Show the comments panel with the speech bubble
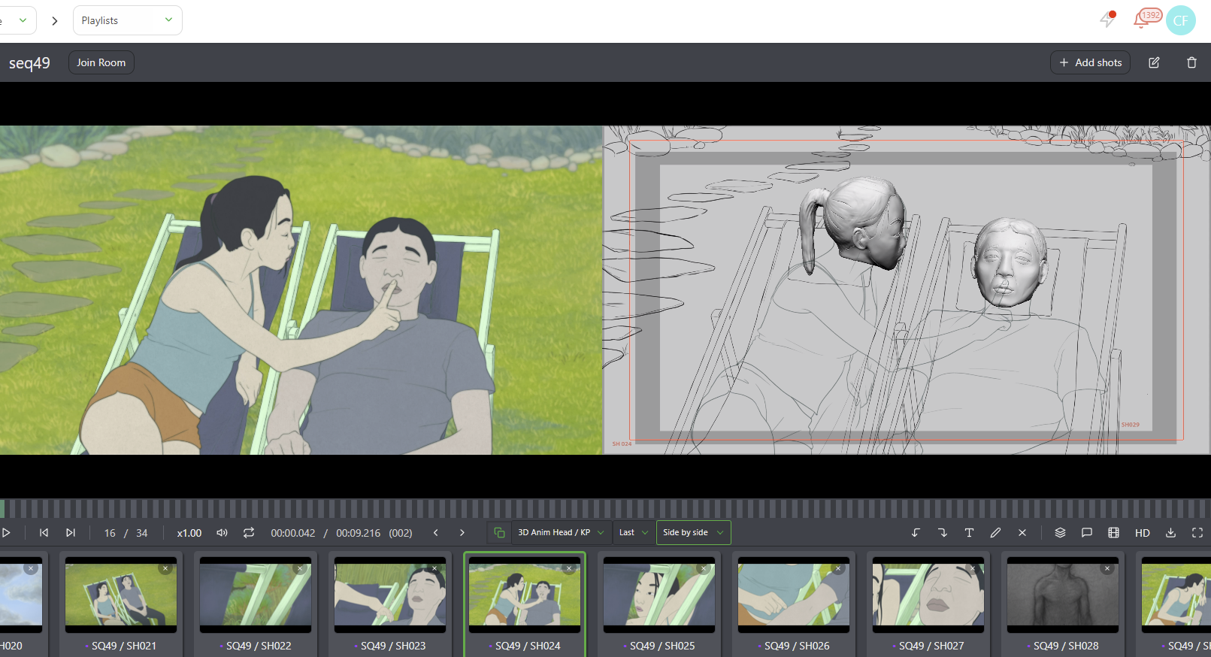The height and width of the screenshot is (657, 1211). point(1087,533)
